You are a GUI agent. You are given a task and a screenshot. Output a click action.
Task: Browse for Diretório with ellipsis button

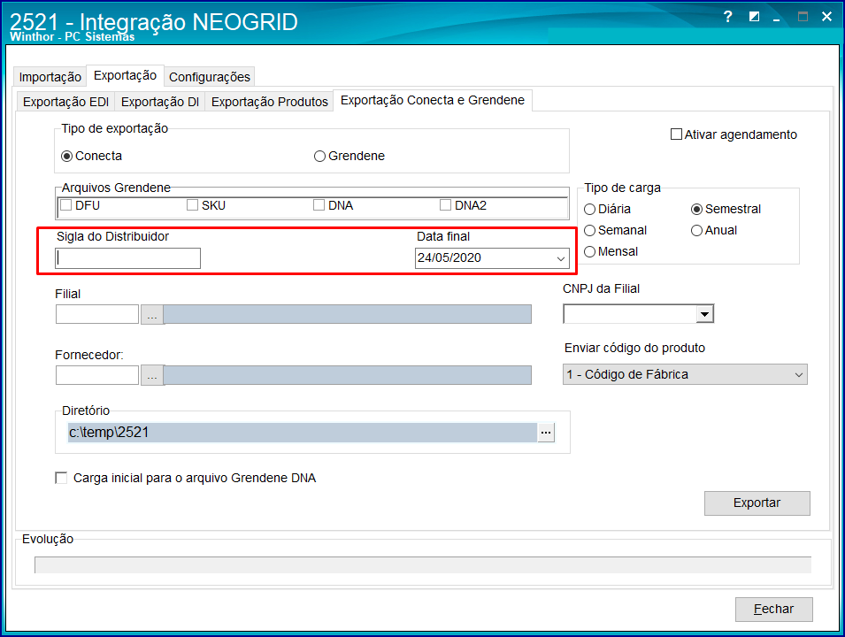(x=546, y=433)
